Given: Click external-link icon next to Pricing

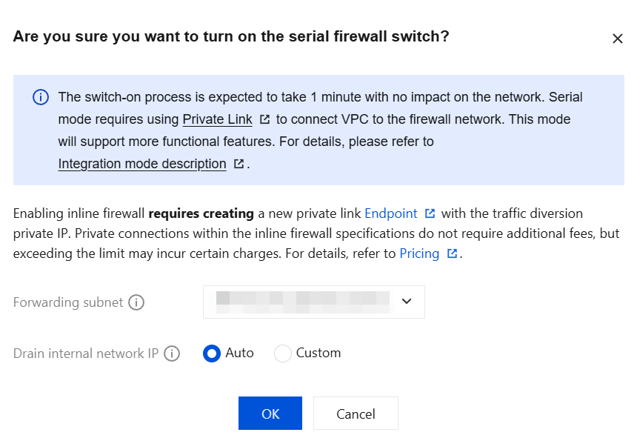Looking at the screenshot, I should point(453,254).
